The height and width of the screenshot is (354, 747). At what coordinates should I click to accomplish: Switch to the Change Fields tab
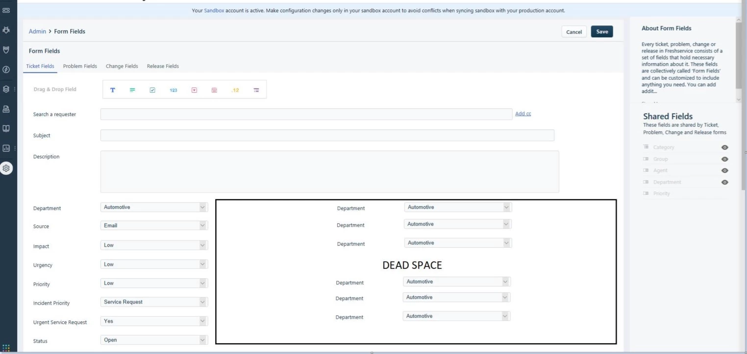click(122, 66)
